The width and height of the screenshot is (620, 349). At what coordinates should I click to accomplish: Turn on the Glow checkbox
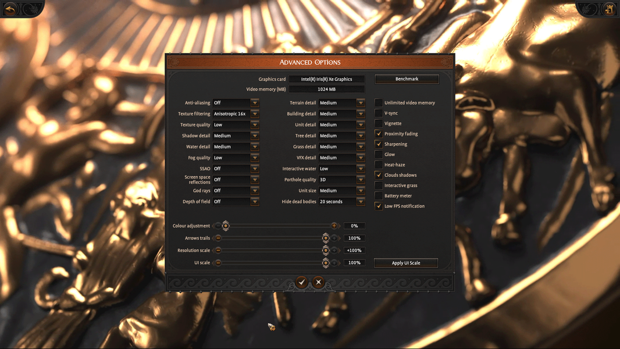click(x=379, y=154)
